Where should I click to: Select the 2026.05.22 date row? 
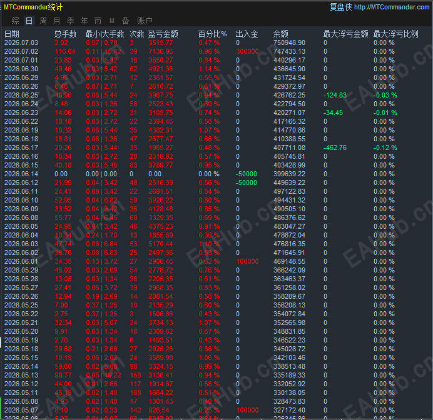(x=21, y=314)
